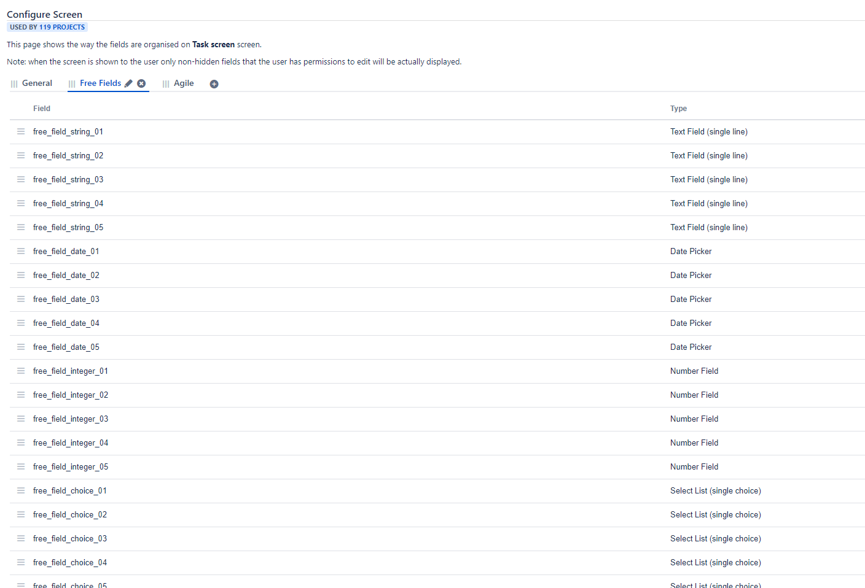The image size is (865, 588).
Task: Click the Configure Screen page title
Action: click(44, 14)
